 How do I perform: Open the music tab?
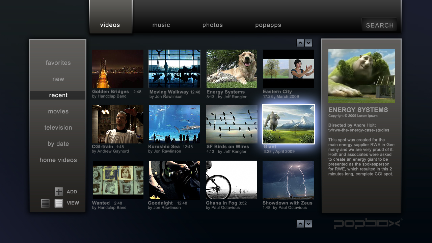pyautogui.click(x=161, y=25)
